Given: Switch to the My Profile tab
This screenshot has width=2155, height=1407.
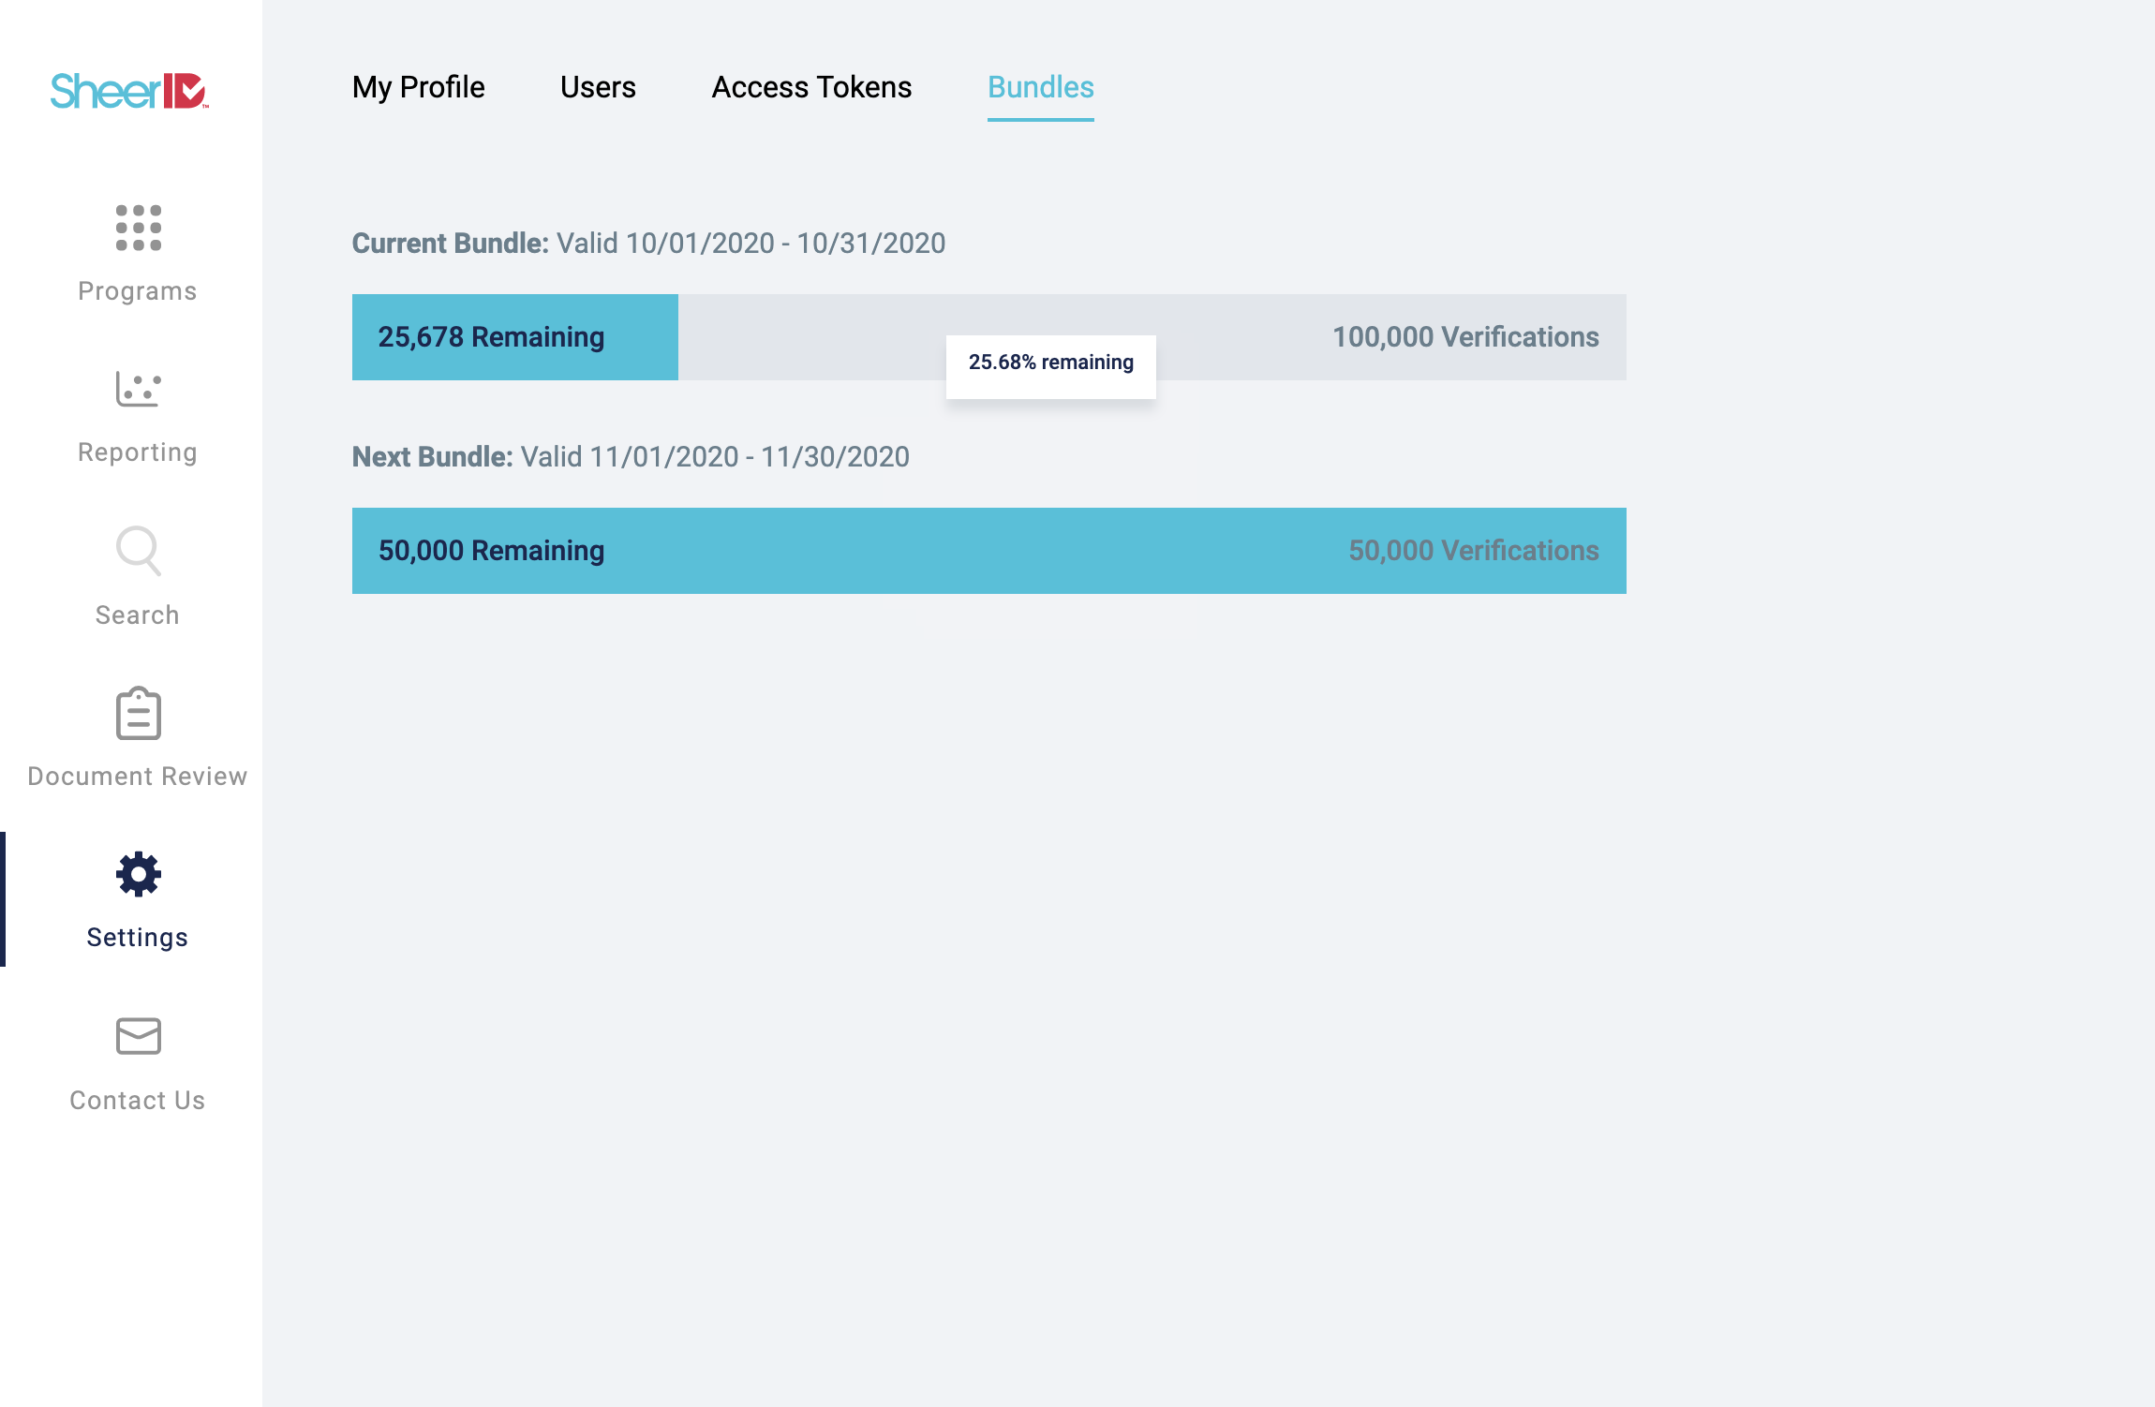Looking at the screenshot, I should [419, 87].
